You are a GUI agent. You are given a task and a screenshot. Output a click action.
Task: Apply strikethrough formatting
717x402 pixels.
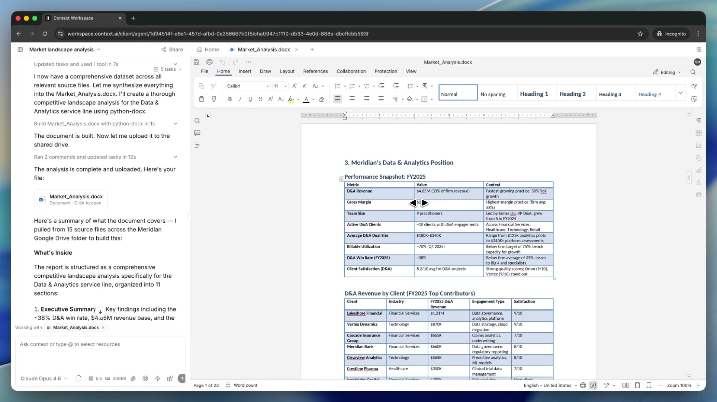pos(260,99)
